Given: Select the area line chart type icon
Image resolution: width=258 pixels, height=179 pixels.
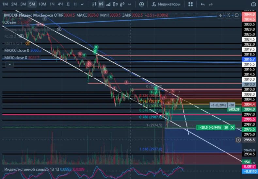Looking at the screenshot, I should point(108,4).
